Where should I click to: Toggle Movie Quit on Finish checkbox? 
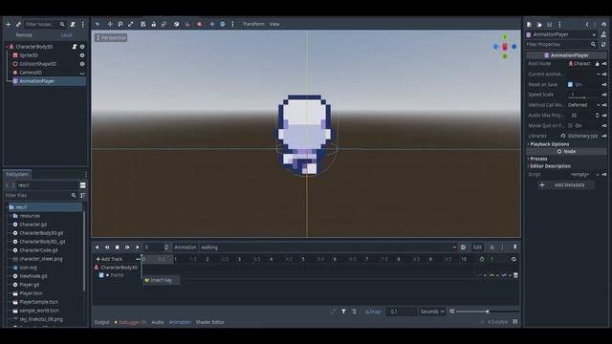570,125
